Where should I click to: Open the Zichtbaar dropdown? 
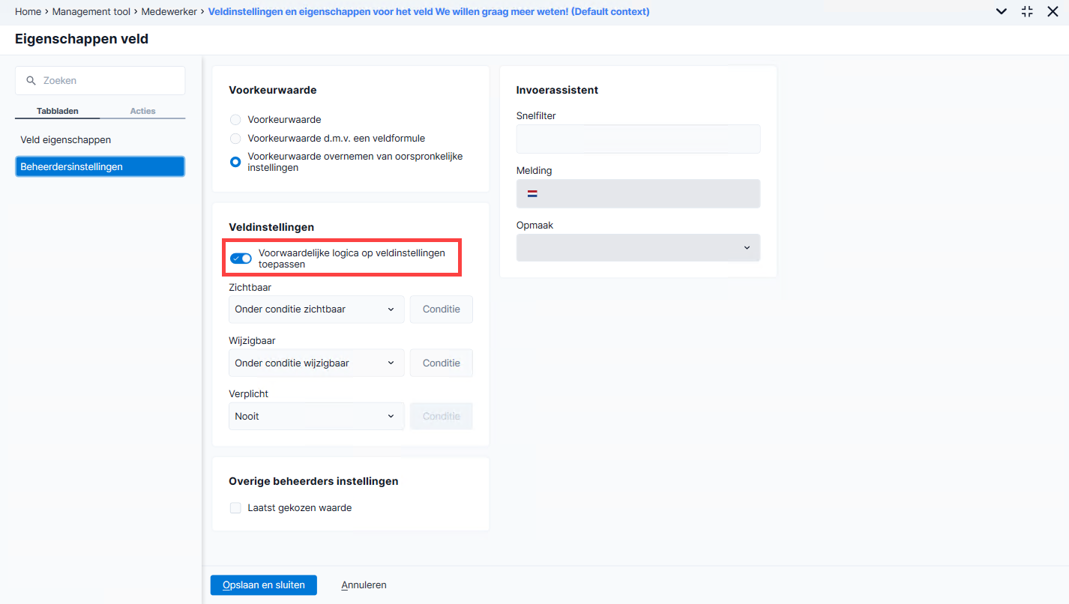point(316,309)
